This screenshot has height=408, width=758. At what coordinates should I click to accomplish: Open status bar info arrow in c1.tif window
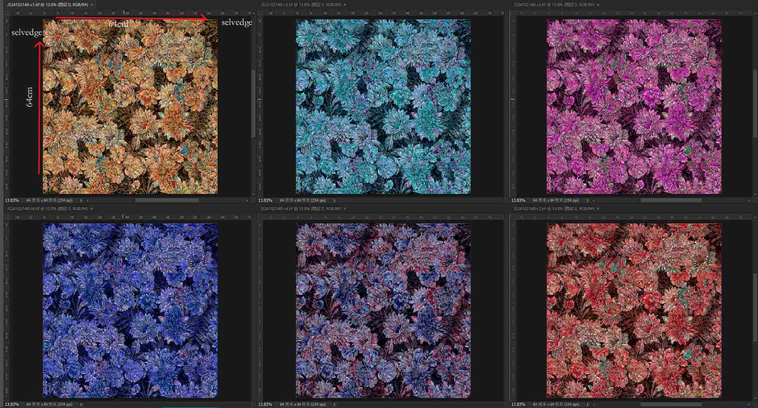click(x=81, y=200)
